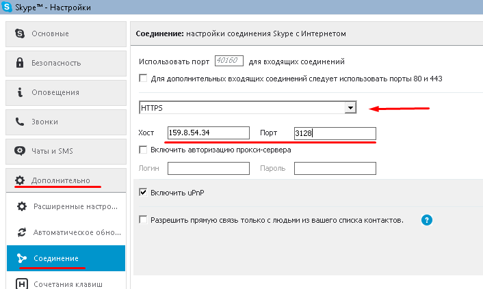Viewport: 483px width, 289px height.
Task: Select the Чаты и SMS section
Action: [66, 152]
